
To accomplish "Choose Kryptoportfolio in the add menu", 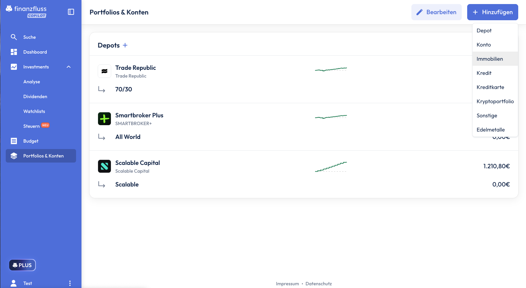I will [x=495, y=102].
